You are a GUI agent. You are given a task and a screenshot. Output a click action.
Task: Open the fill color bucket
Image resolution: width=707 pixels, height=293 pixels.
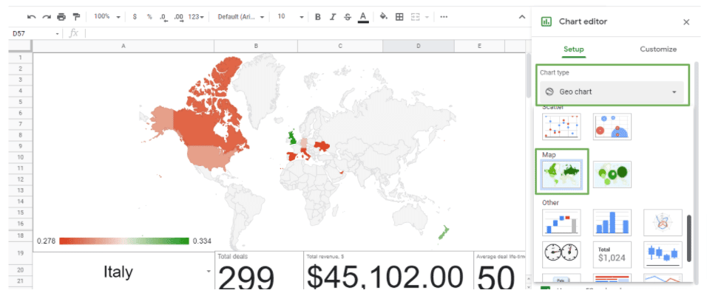pos(384,17)
